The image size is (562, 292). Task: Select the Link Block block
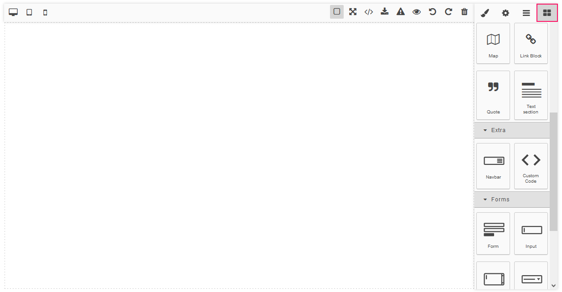[x=531, y=43]
